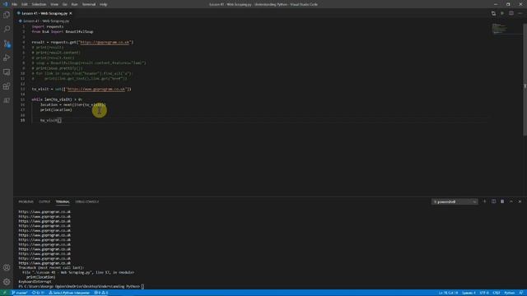Viewport: 527px width, 296px height.
Task: Open the Source Control view
Action: [x=7, y=44]
